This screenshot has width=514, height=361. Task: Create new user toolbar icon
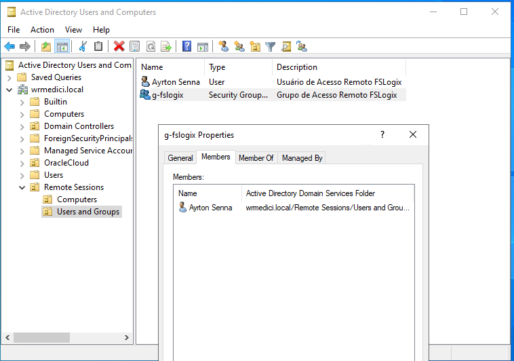224,46
